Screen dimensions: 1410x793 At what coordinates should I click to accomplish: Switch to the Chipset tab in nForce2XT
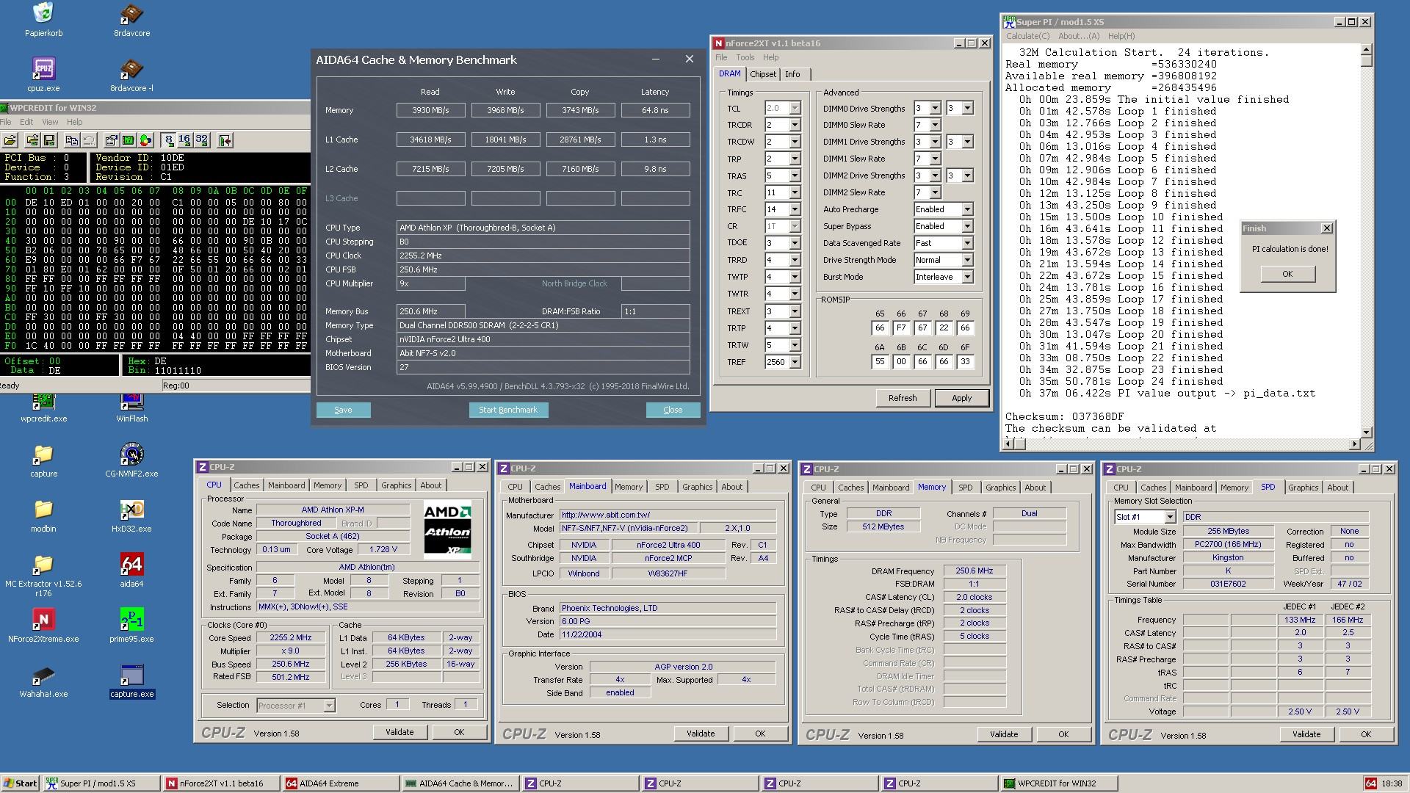[x=762, y=74]
